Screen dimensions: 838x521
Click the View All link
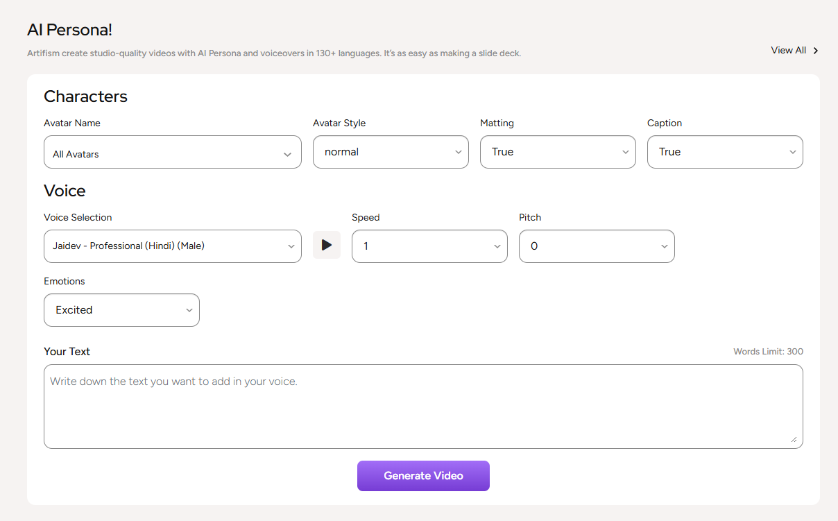(x=788, y=50)
